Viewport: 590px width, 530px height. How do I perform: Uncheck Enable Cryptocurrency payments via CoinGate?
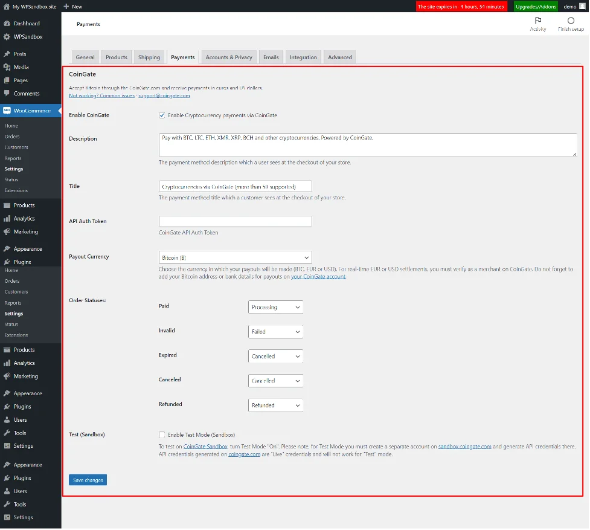click(x=162, y=115)
